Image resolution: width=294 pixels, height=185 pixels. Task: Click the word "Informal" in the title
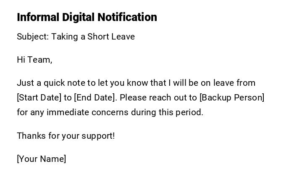38,17
